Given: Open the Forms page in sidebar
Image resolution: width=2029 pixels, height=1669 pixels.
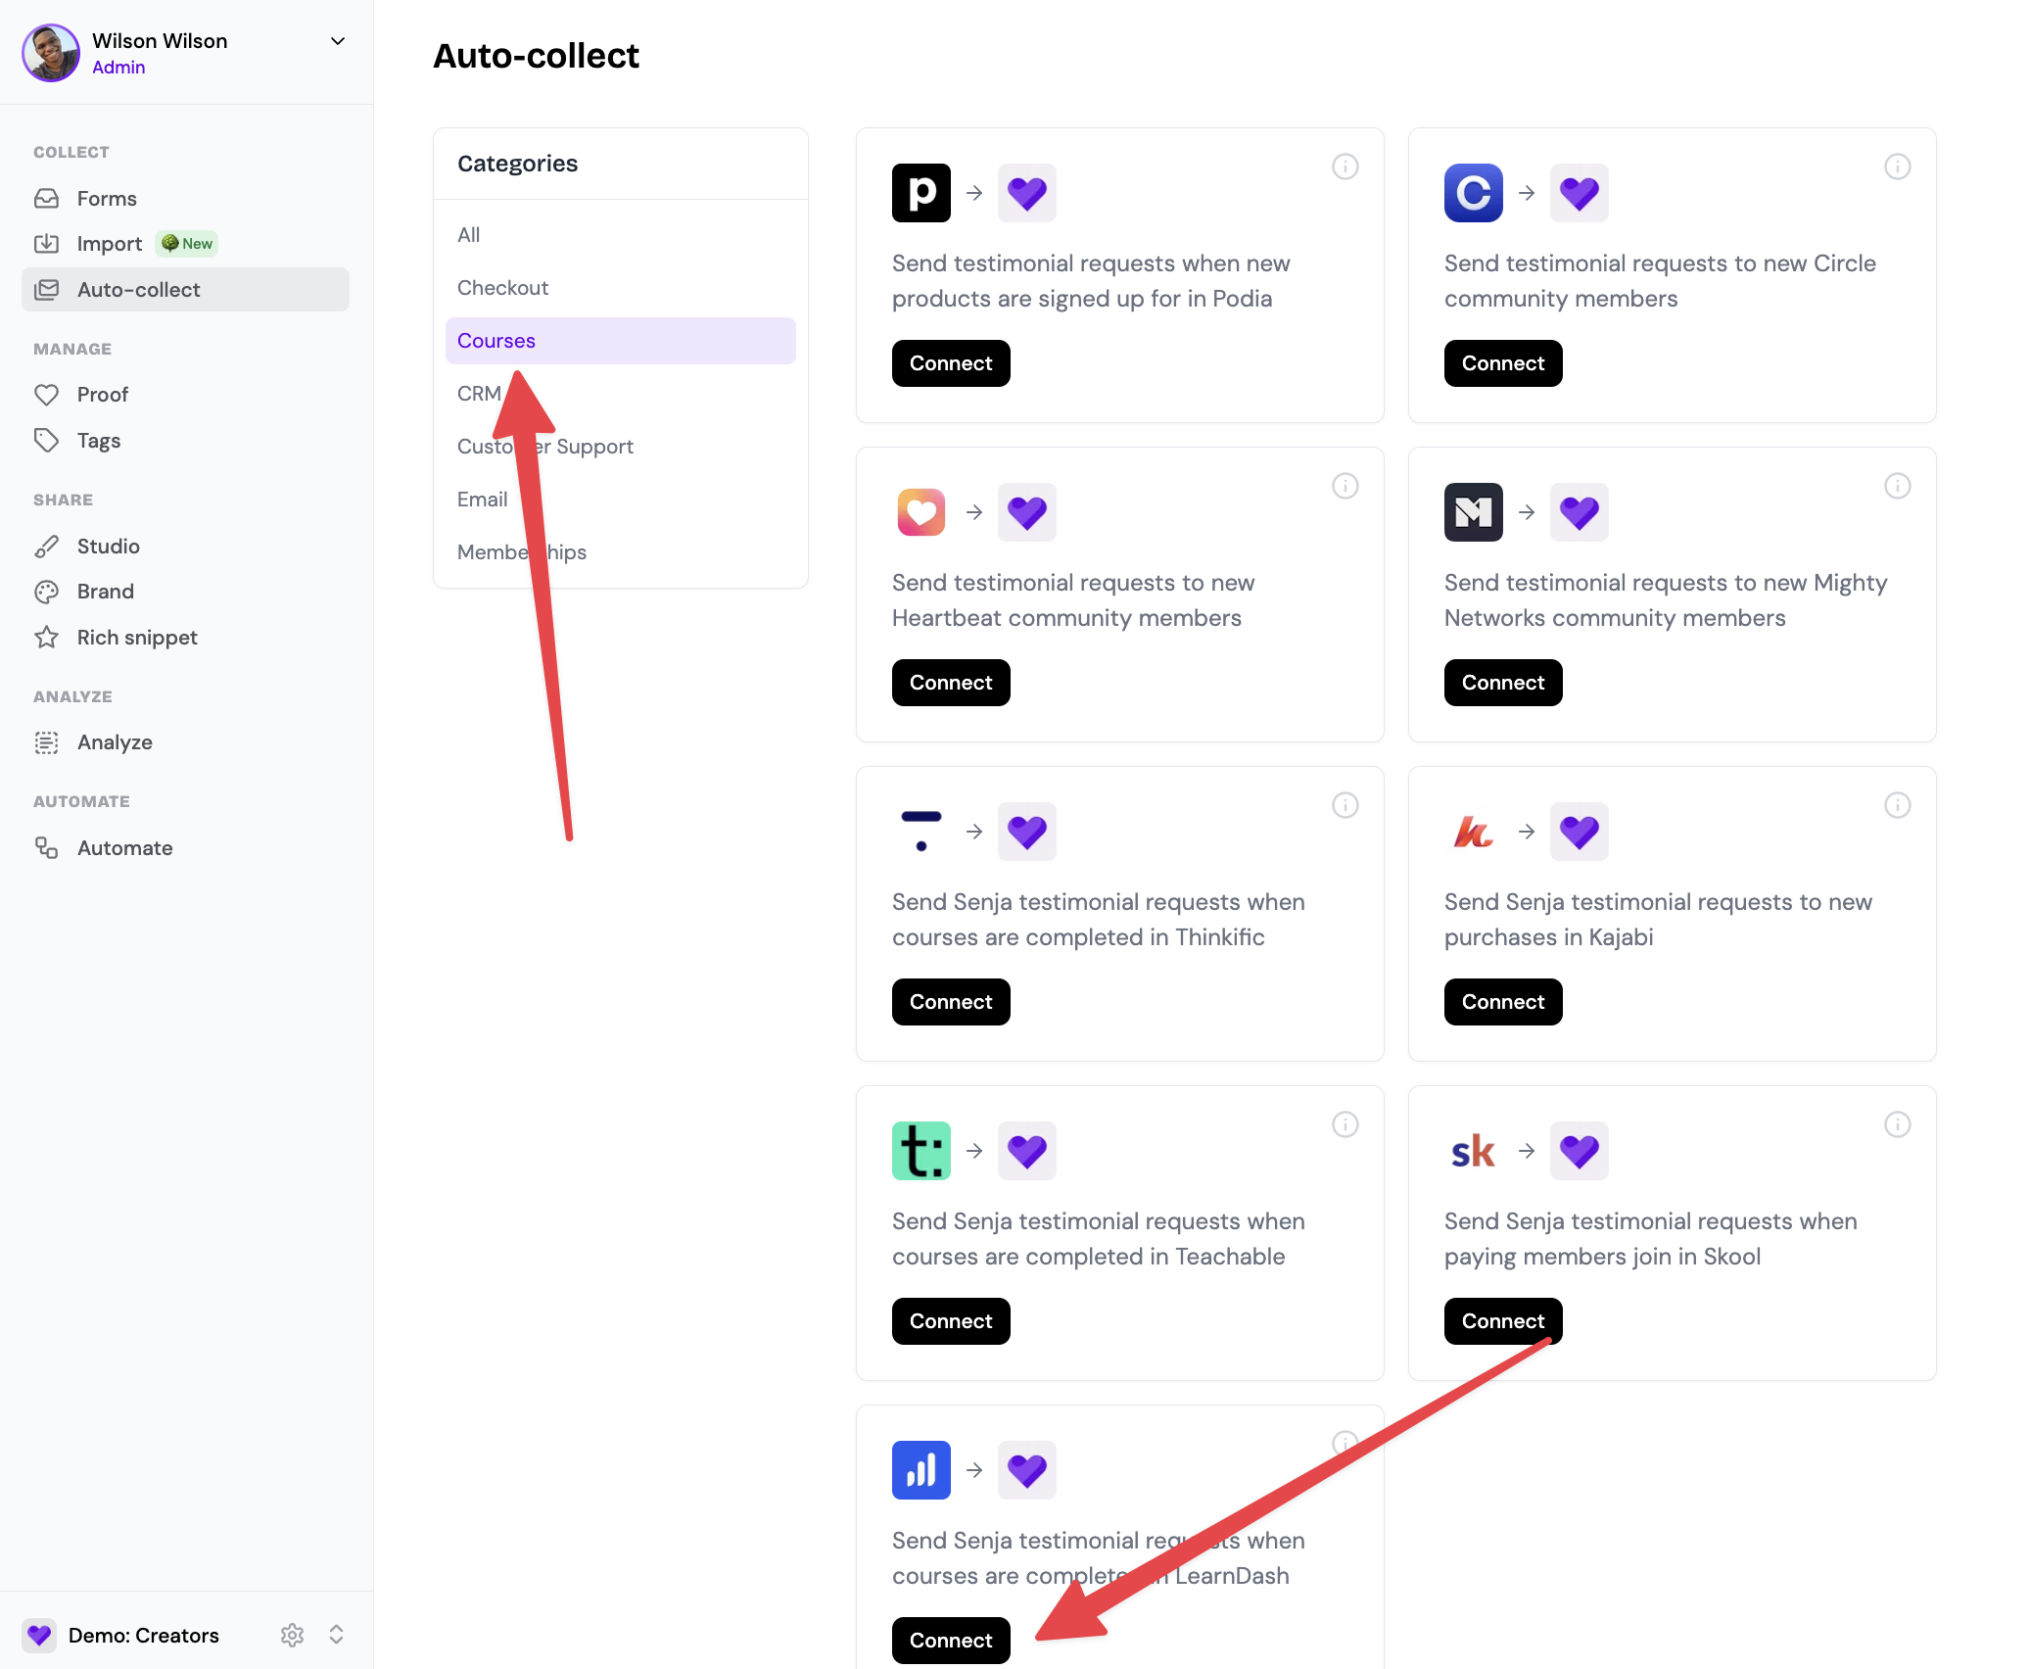Looking at the screenshot, I should click(x=185, y=199).
